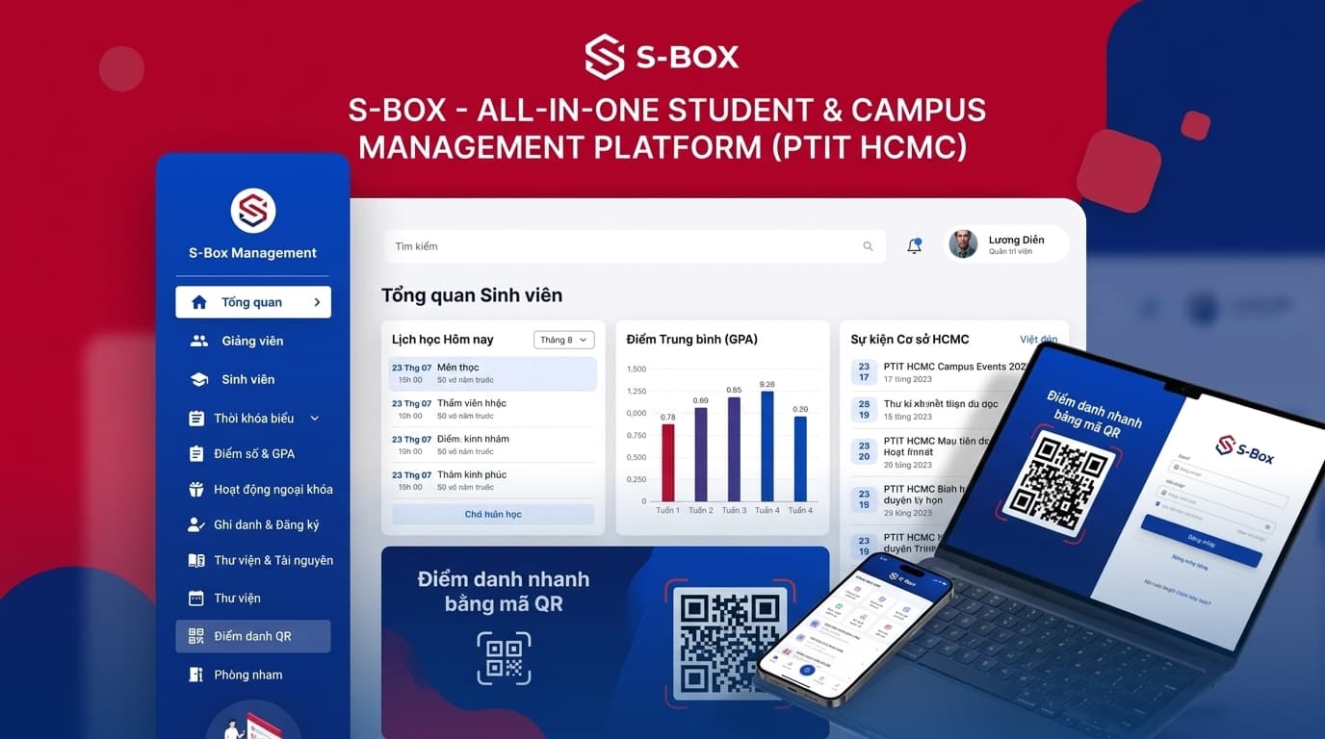
Task: Select the Mền thọc schedule row
Action: point(493,373)
